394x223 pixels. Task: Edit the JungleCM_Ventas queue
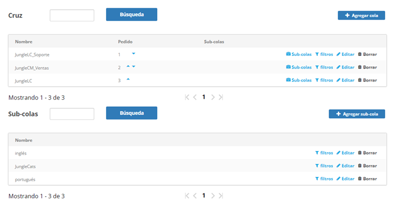(346, 67)
